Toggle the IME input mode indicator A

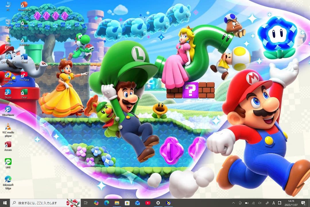pos(274,203)
